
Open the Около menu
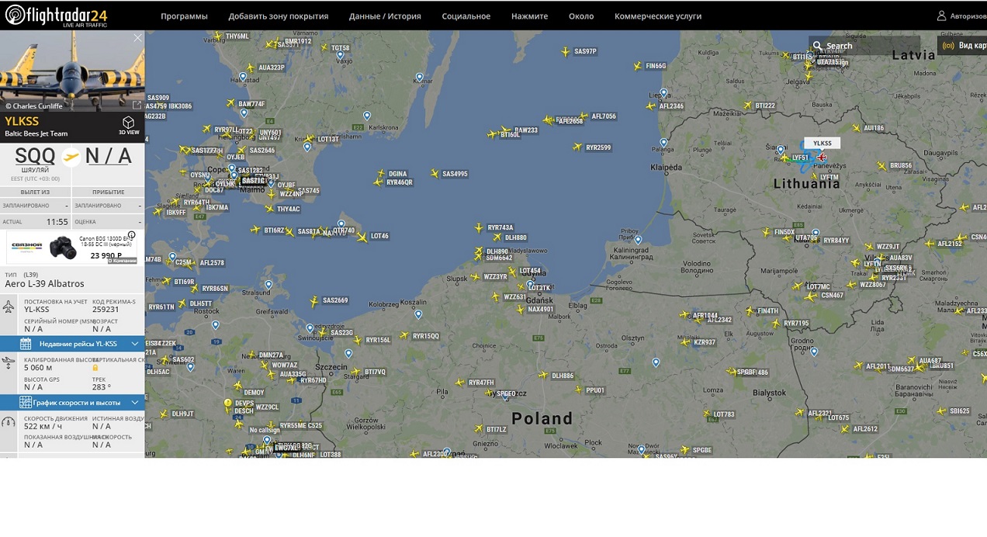(581, 16)
